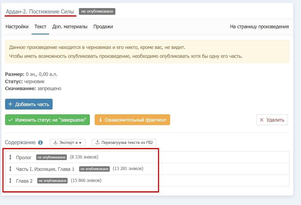Switch to the Настройки tab
This screenshot has height=205, width=301.
pos(17,27)
